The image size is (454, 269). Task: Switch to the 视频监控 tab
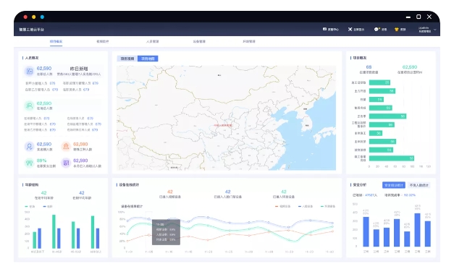[x=103, y=41]
